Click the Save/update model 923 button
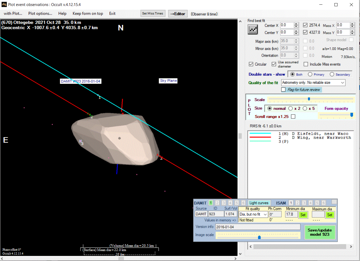This screenshot has width=360, height=261. [320, 232]
